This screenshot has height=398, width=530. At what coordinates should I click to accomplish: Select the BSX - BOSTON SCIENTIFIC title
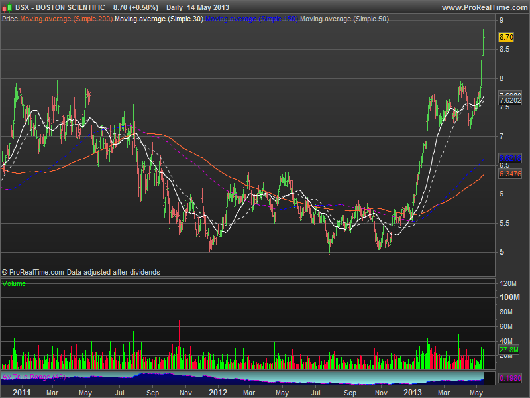tap(60, 7)
